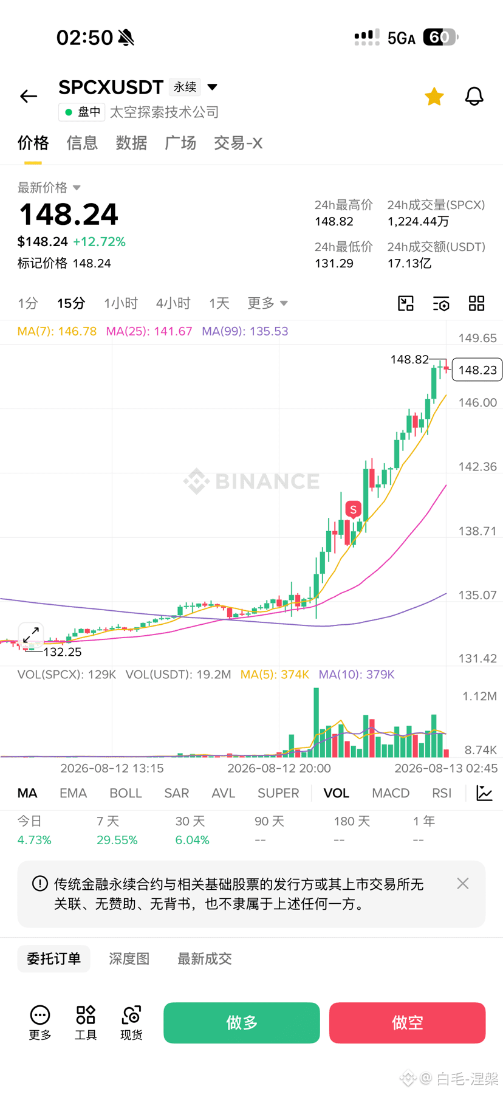
Task: Tap the 标记价格 148.24 text
Action: click(x=64, y=263)
